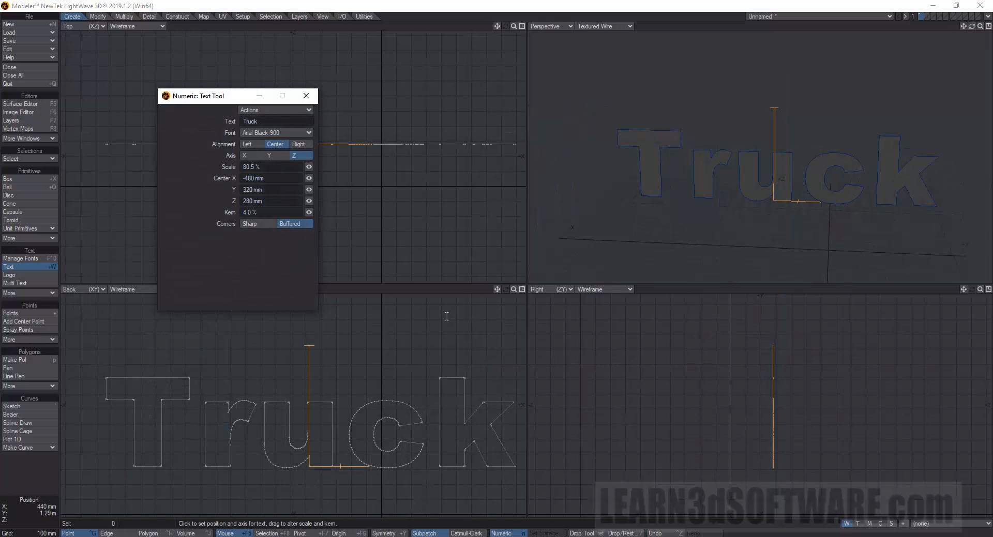Click the rotate icon in Perspective viewport
Viewport: 993px width, 537px height.
tap(972, 26)
